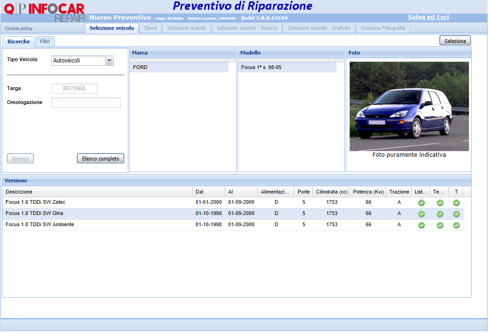Click the T green check for Ambiente row
Screen dimensions: 490x333
(x=456, y=225)
